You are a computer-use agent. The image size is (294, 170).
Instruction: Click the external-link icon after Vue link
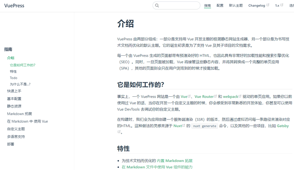coord(189,96)
